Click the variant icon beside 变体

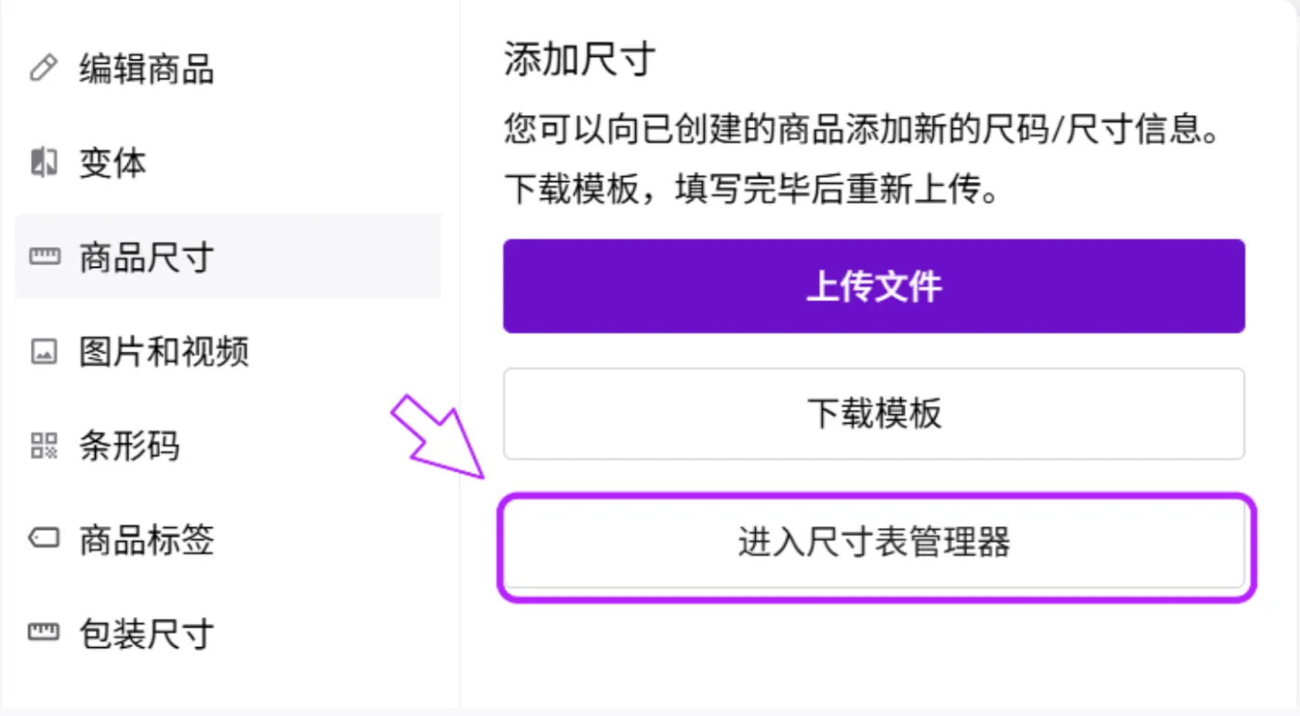pyautogui.click(x=44, y=163)
